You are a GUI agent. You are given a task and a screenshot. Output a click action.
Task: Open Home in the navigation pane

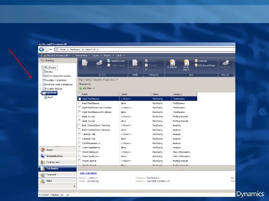(x=57, y=150)
